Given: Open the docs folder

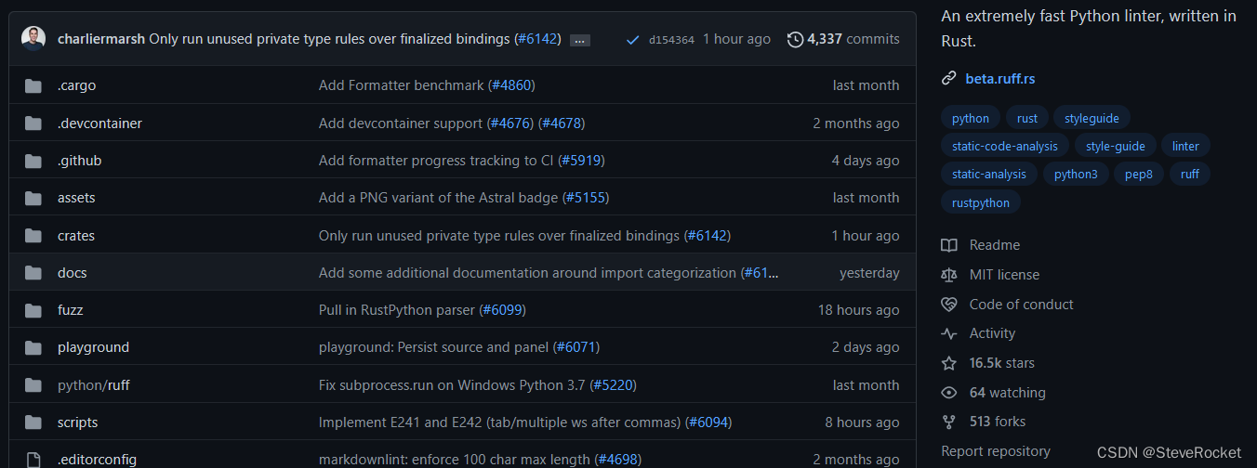Looking at the screenshot, I should (x=72, y=273).
